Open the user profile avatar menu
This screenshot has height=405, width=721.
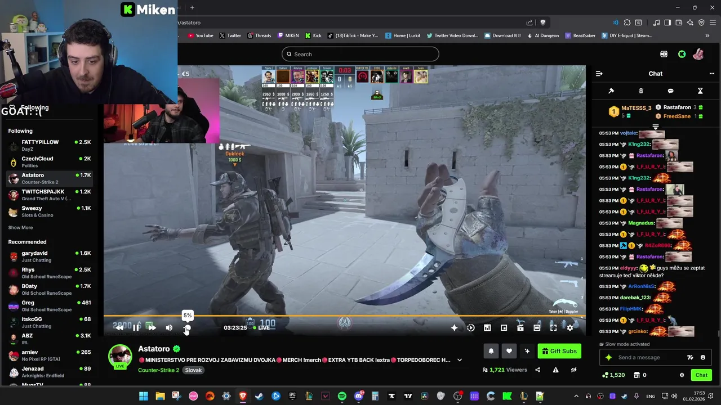pos(698,54)
